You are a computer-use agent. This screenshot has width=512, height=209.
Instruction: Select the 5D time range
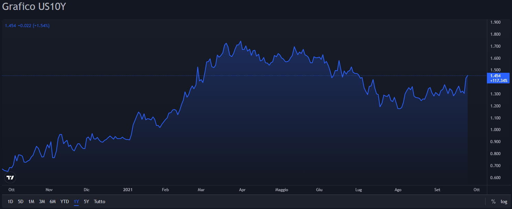click(21, 201)
